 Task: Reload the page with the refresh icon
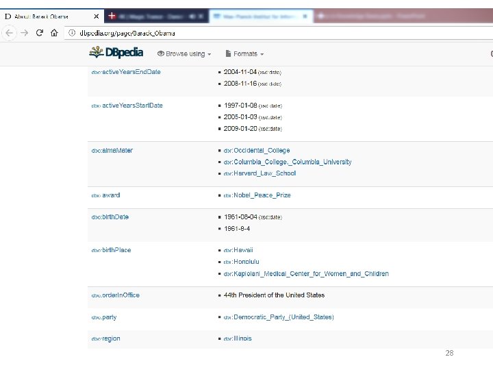coord(39,32)
